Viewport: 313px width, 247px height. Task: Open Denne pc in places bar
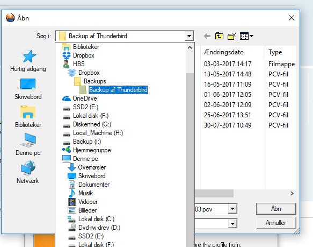point(28,145)
